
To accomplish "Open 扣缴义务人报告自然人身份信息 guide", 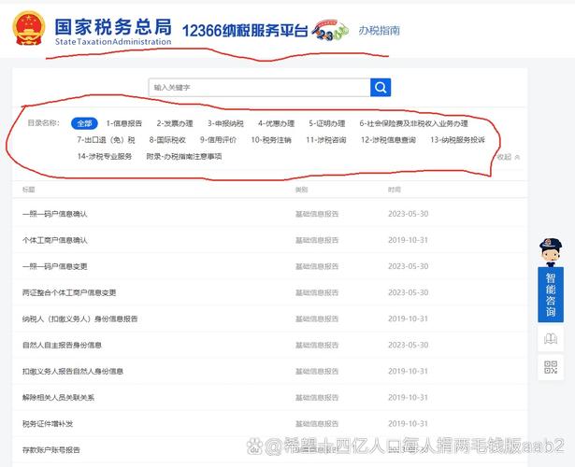I will (73, 372).
